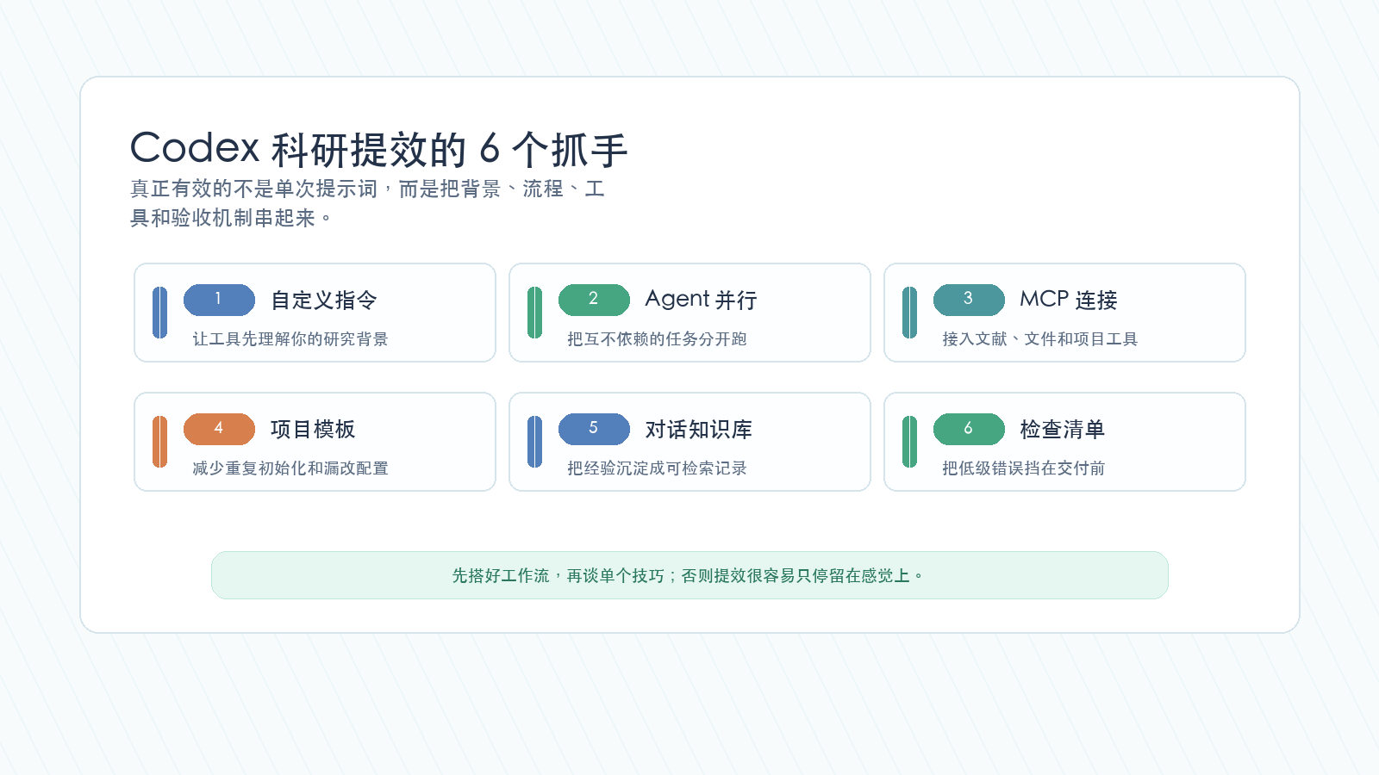Click the heading Codex 科研提效的 6 个抓手
Image resolution: width=1379 pixels, height=775 pixels.
pyautogui.click(x=379, y=149)
